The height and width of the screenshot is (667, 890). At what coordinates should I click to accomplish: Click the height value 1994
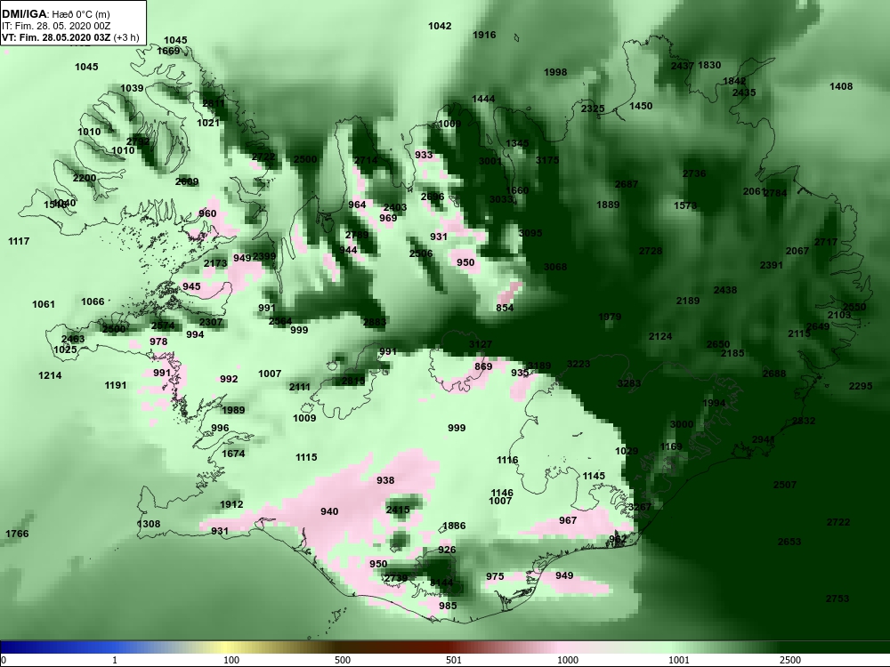(x=714, y=403)
